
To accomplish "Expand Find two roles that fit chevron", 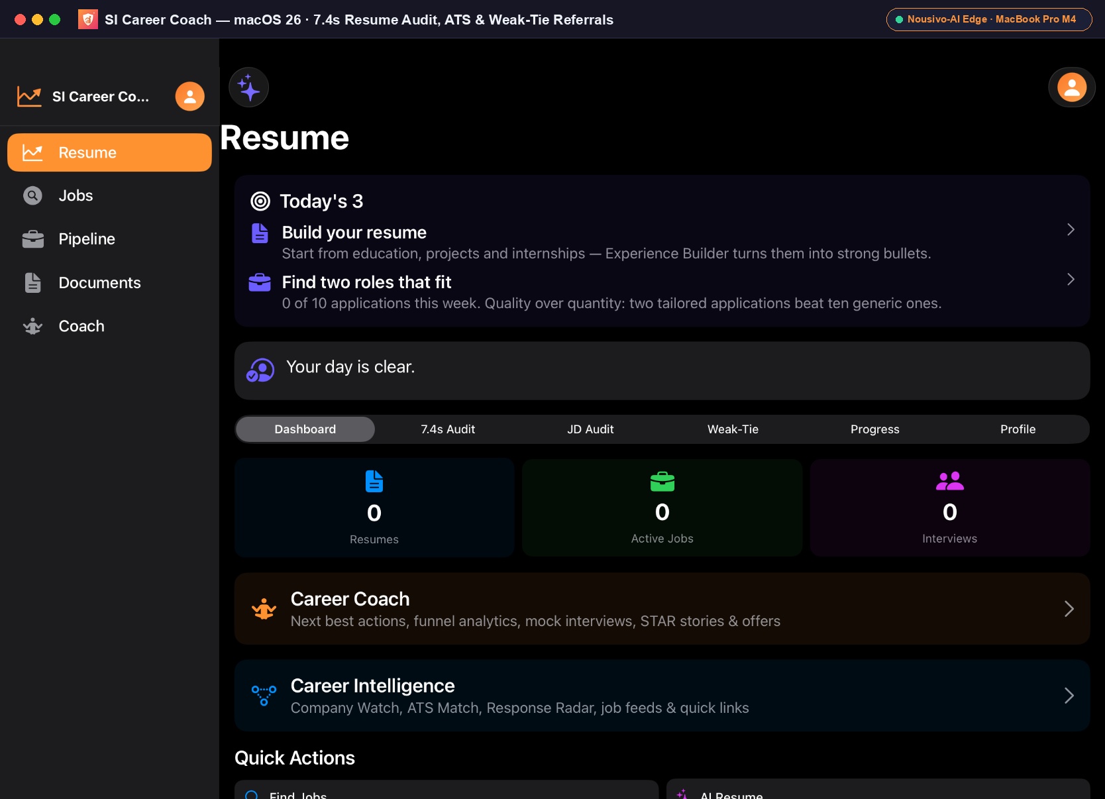I will 1071,279.
